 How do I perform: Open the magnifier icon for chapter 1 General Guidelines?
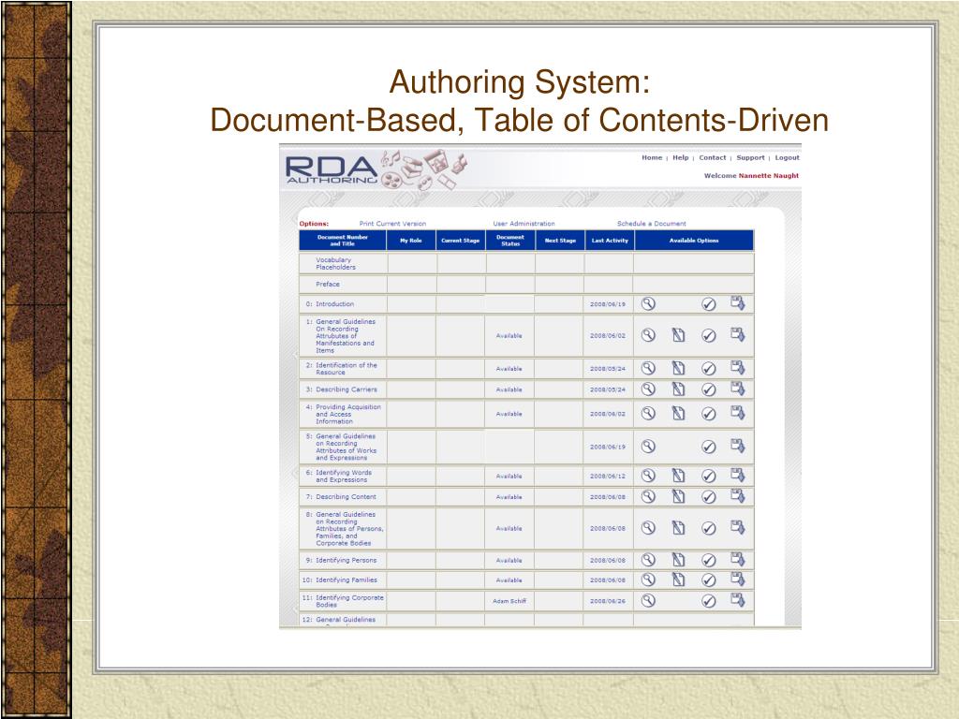(x=648, y=334)
